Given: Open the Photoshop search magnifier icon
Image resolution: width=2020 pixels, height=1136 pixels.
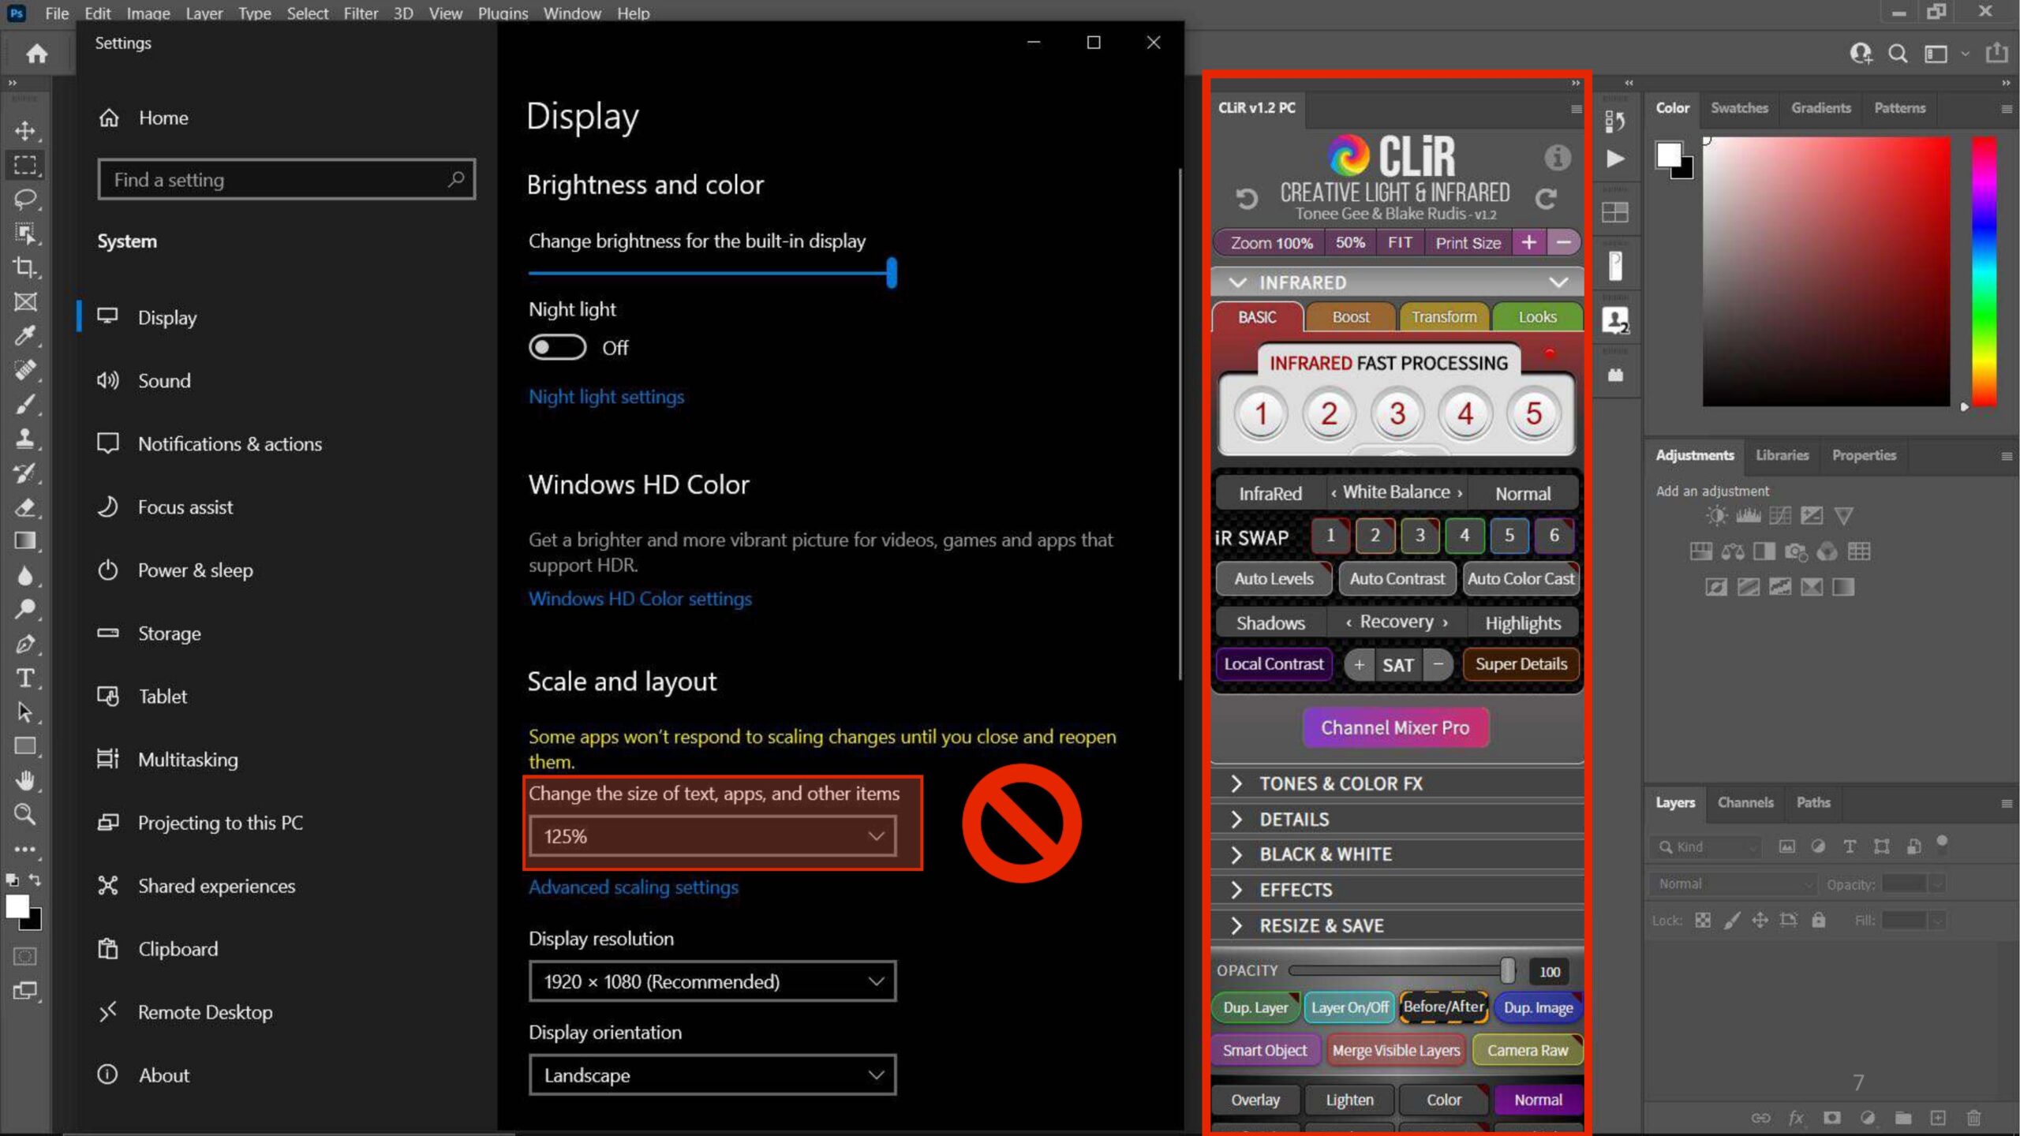Looking at the screenshot, I should pos(1898,54).
